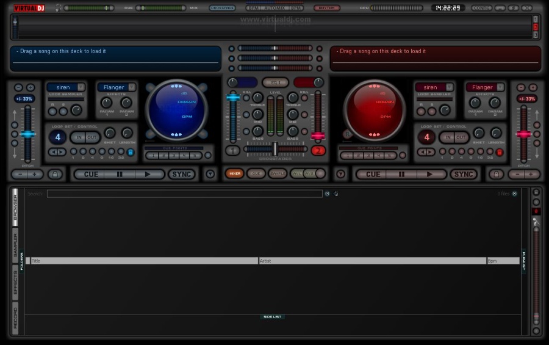Pause the right deck
549x345 pixels.
(x=401, y=174)
